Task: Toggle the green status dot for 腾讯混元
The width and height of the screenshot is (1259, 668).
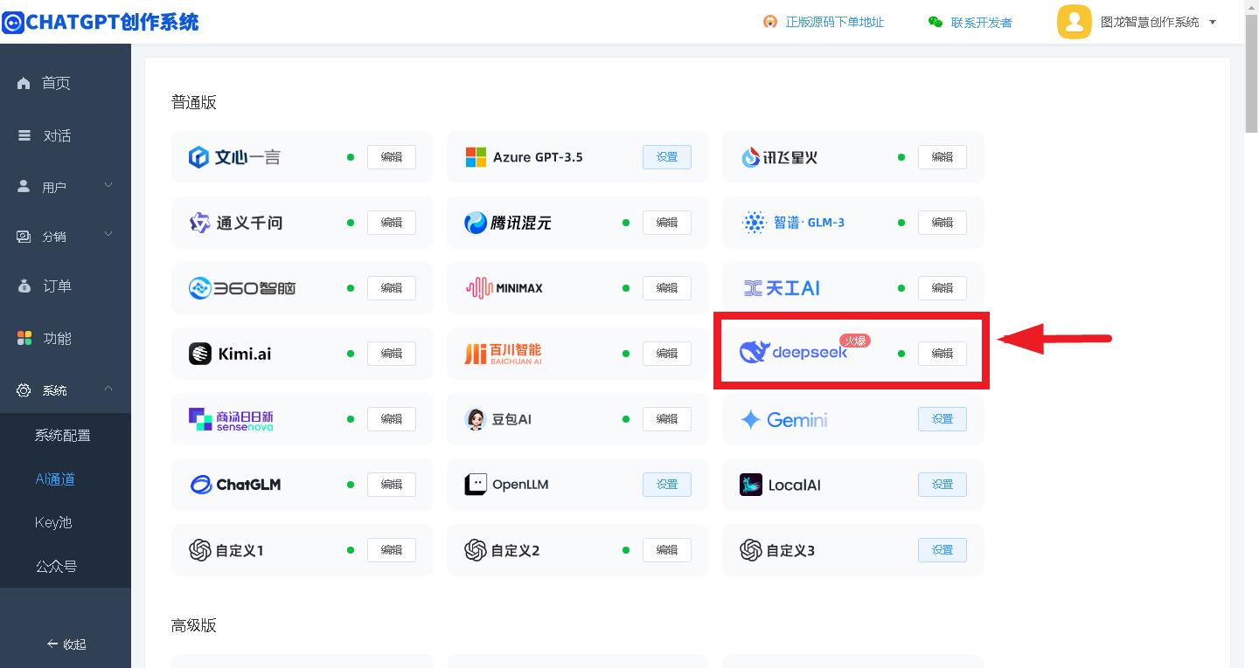Action: click(626, 223)
